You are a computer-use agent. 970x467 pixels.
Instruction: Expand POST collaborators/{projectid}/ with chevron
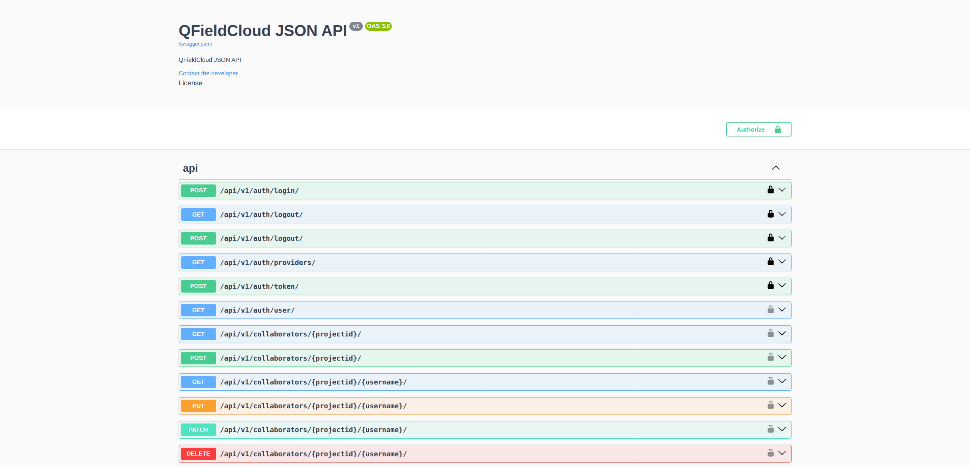point(782,357)
